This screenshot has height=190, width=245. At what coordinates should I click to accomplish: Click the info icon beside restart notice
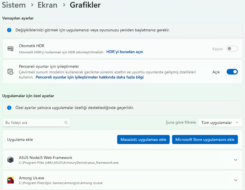point(9,30)
